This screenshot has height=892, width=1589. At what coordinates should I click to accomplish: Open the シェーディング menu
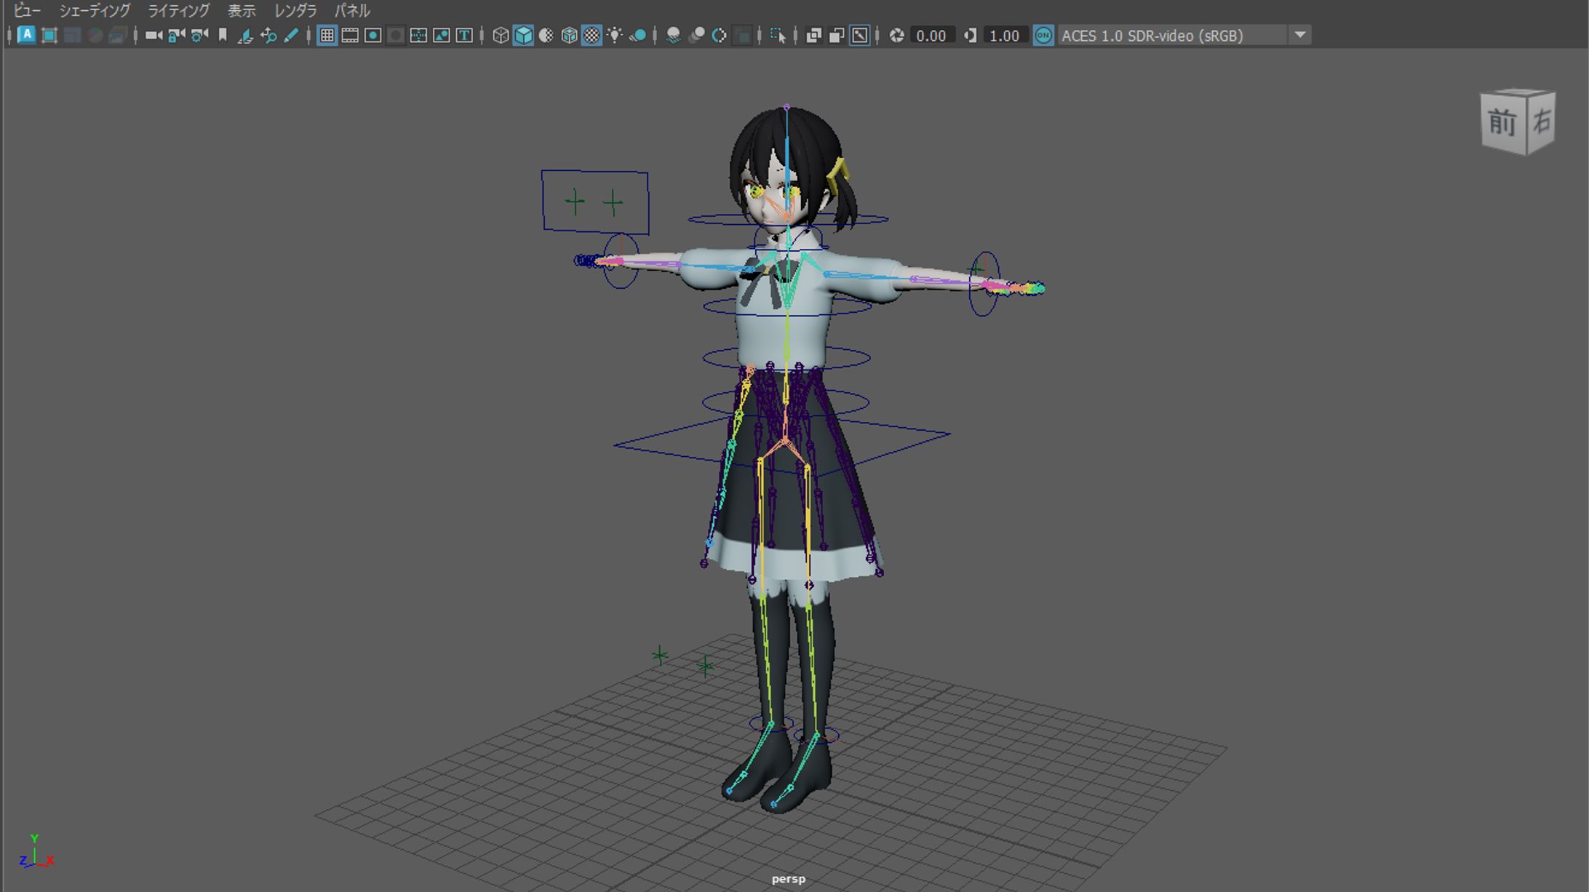[97, 11]
